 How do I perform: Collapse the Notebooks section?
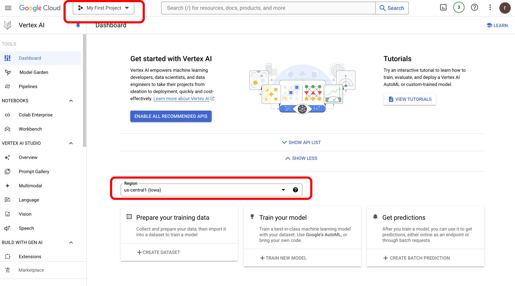click(71, 101)
